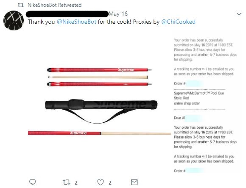Open the black Supreme cue case image
The image size is (246, 188).
pyautogui.click(x=101, y=111)
